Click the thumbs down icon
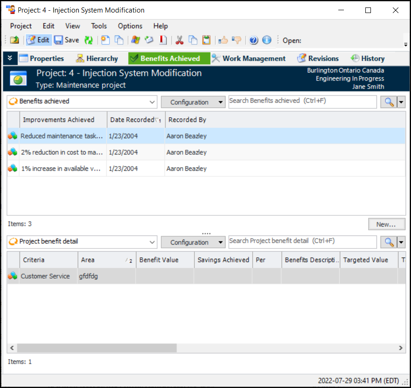 (237, 40)
